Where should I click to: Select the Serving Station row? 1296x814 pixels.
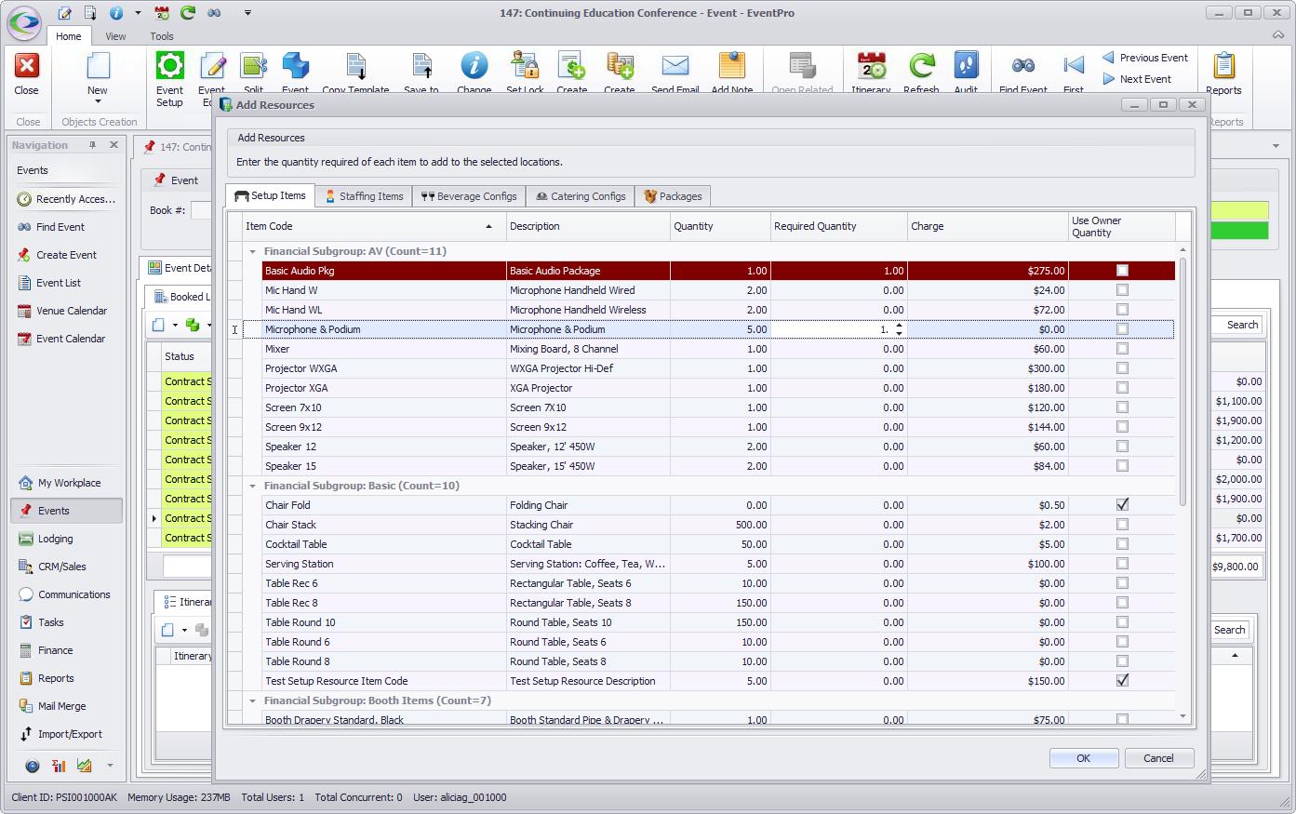click(708, 564)
